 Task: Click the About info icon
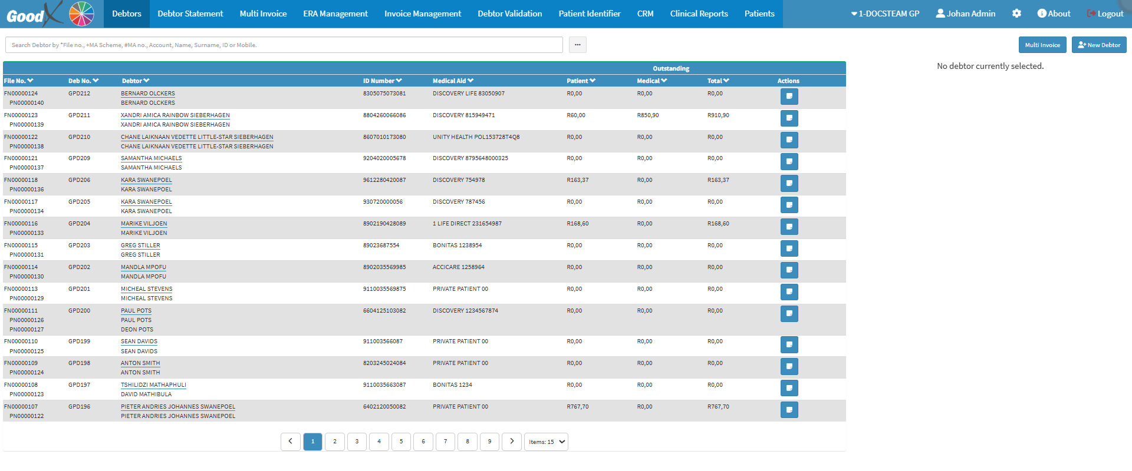tap(1042, 14)
